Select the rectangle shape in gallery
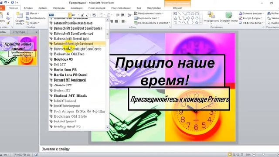 tap(188, 14)
